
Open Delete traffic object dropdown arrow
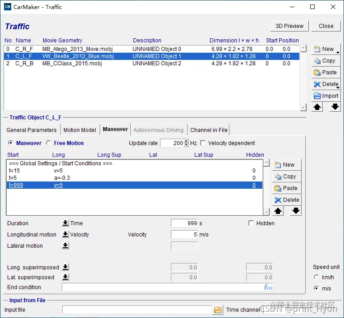coord(338,87)
